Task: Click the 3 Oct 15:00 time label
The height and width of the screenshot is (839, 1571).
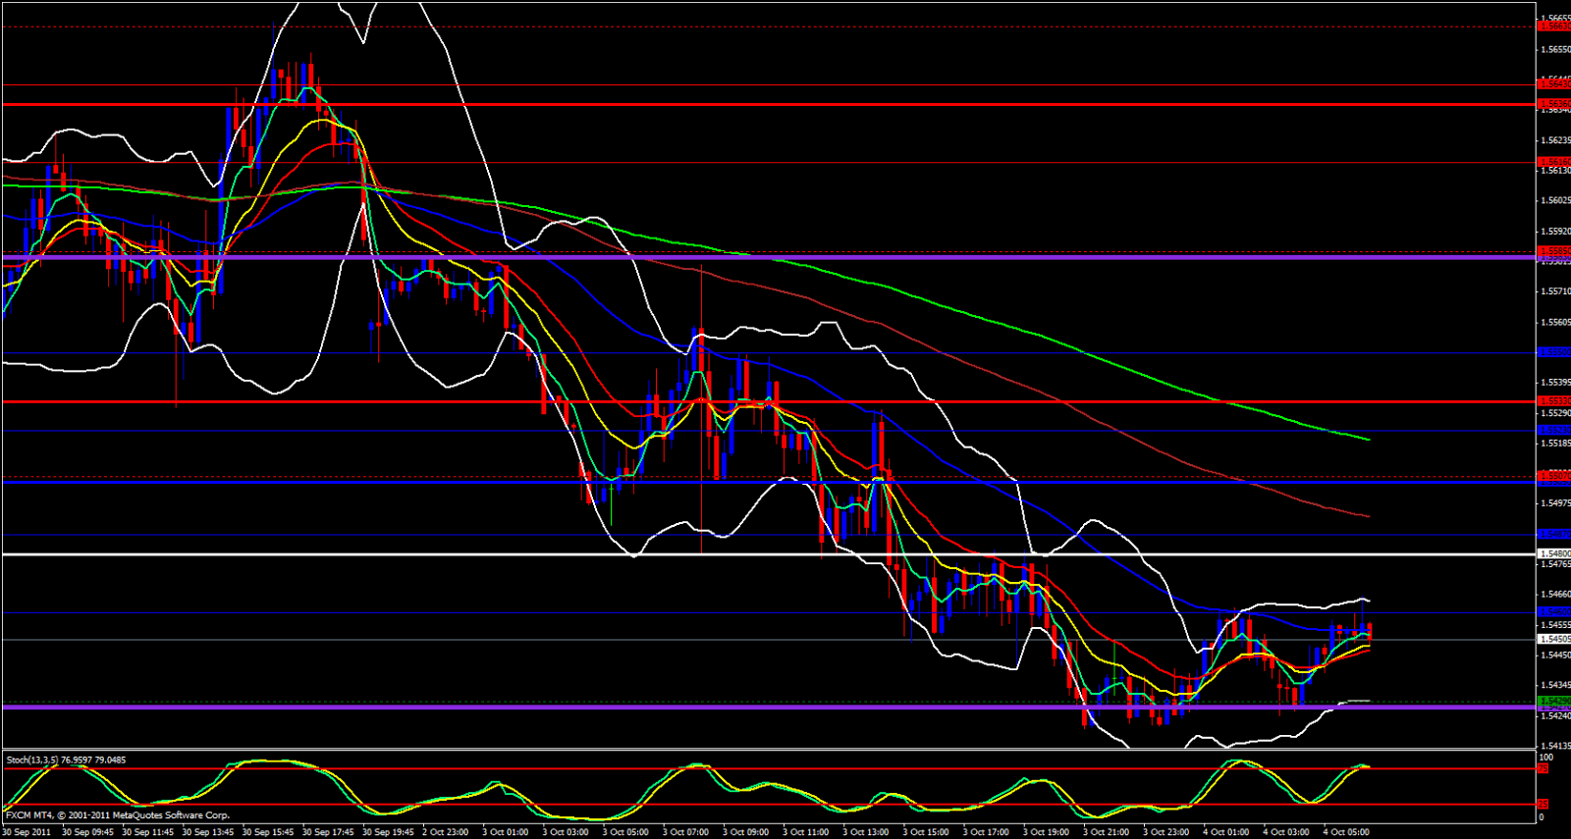Action: click(x=925, y=832)
